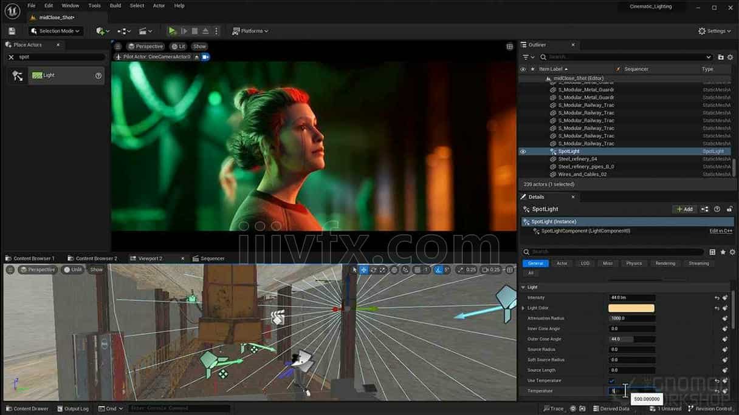Toggle the Details panel lock icon
Screen dimensions: 739x415
[729, 209]
